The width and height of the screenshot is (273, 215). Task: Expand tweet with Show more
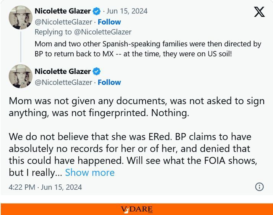click(90, 172)
